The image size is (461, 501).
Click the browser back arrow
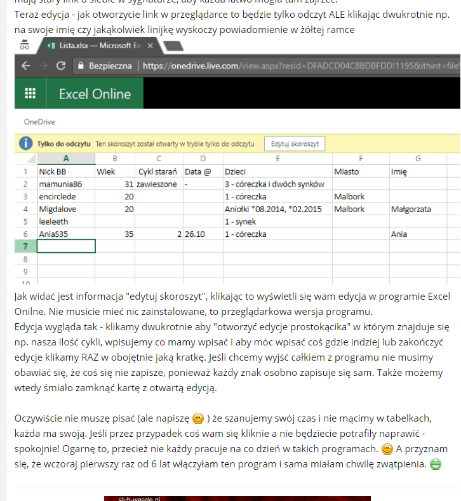26,66
